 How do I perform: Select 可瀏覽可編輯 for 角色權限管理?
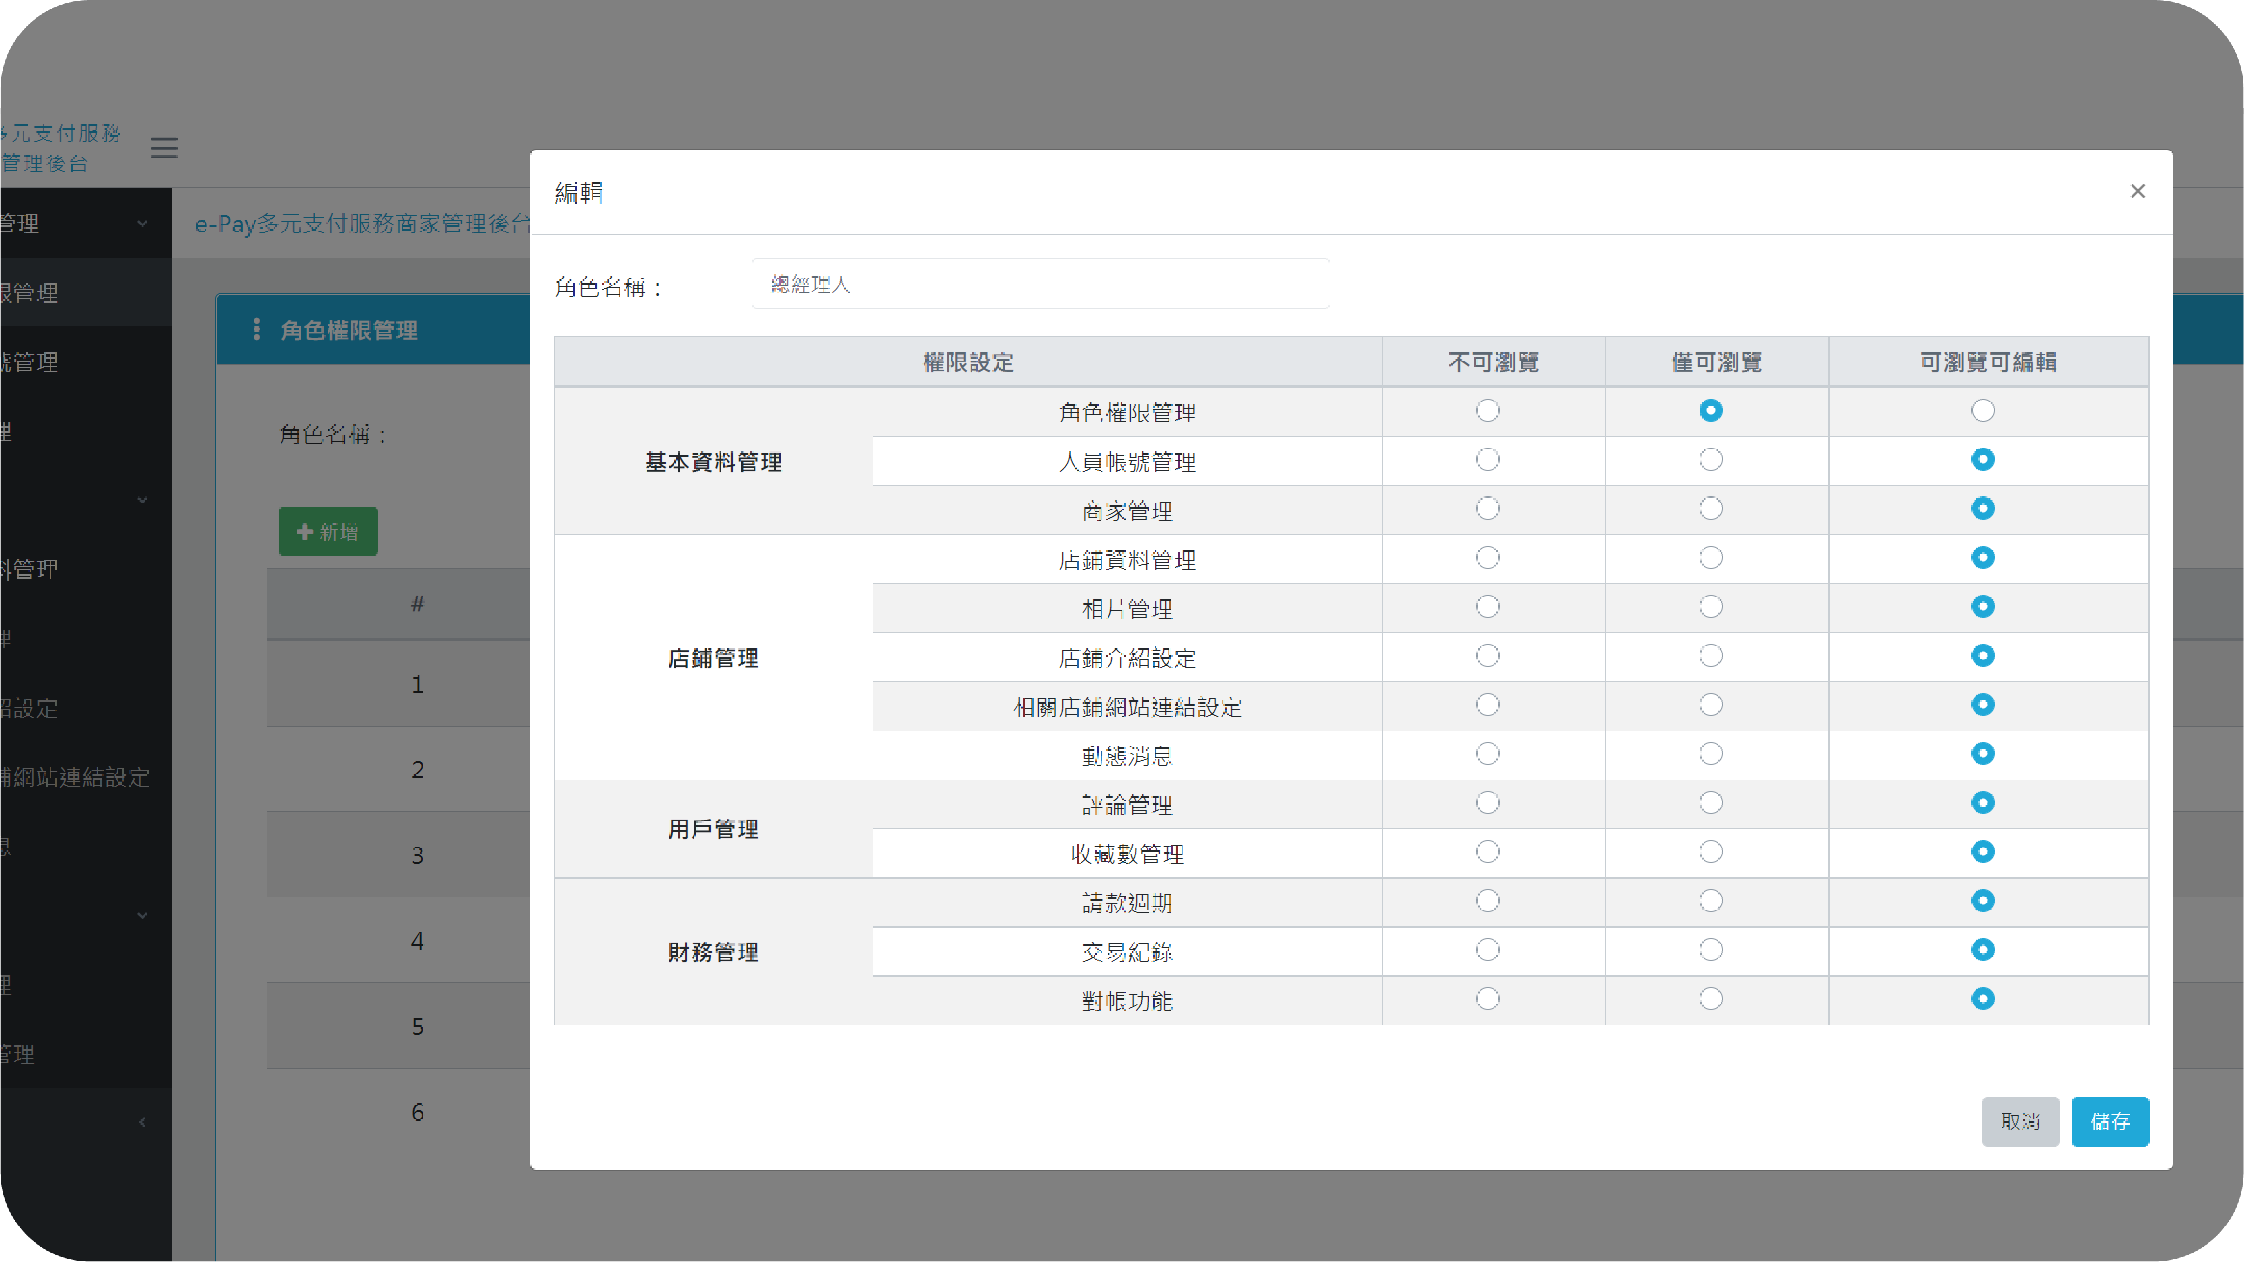[1983, 410]
